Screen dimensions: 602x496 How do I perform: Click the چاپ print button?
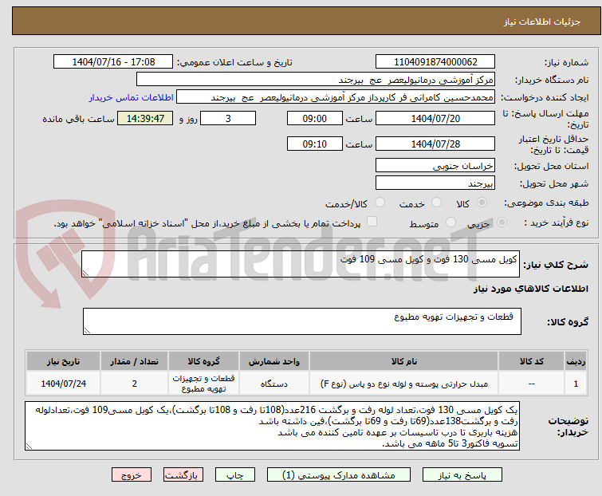point(235,475)
